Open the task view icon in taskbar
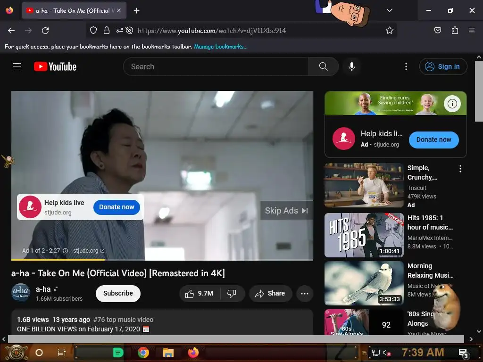483x362 pixels. point(62,353)
